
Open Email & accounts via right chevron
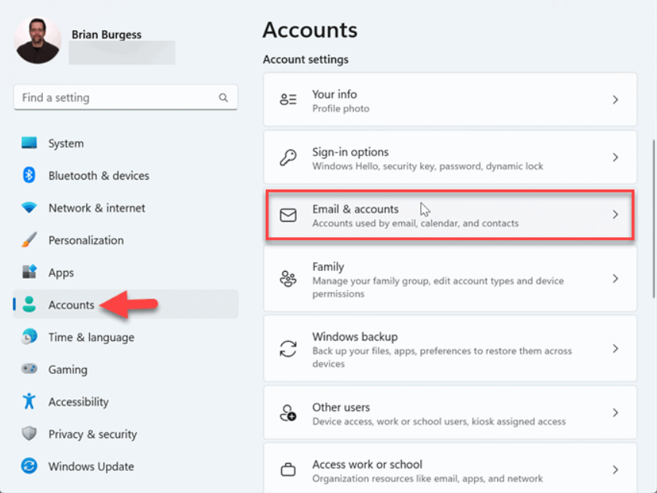(x=615, y=215)
